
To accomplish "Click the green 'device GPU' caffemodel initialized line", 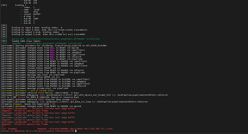I will coord(51,39).
